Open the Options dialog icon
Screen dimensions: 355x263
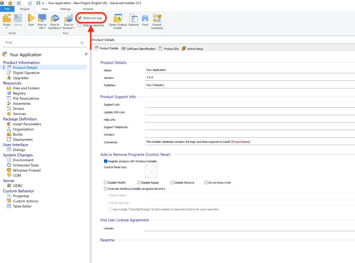133,19
